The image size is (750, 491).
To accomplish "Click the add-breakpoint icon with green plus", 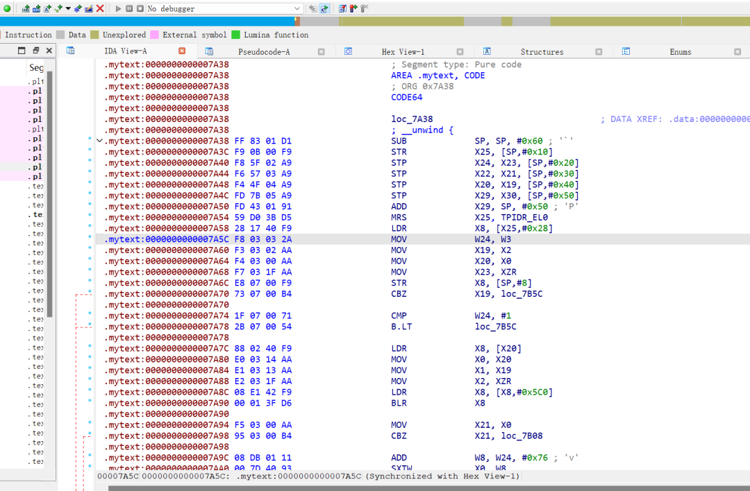I will tap(353, 8).
